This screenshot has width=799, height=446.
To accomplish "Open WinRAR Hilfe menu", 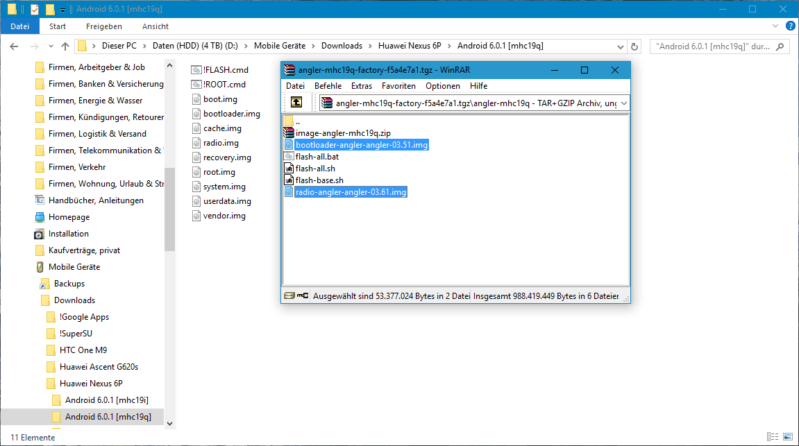I will (478, 86).
